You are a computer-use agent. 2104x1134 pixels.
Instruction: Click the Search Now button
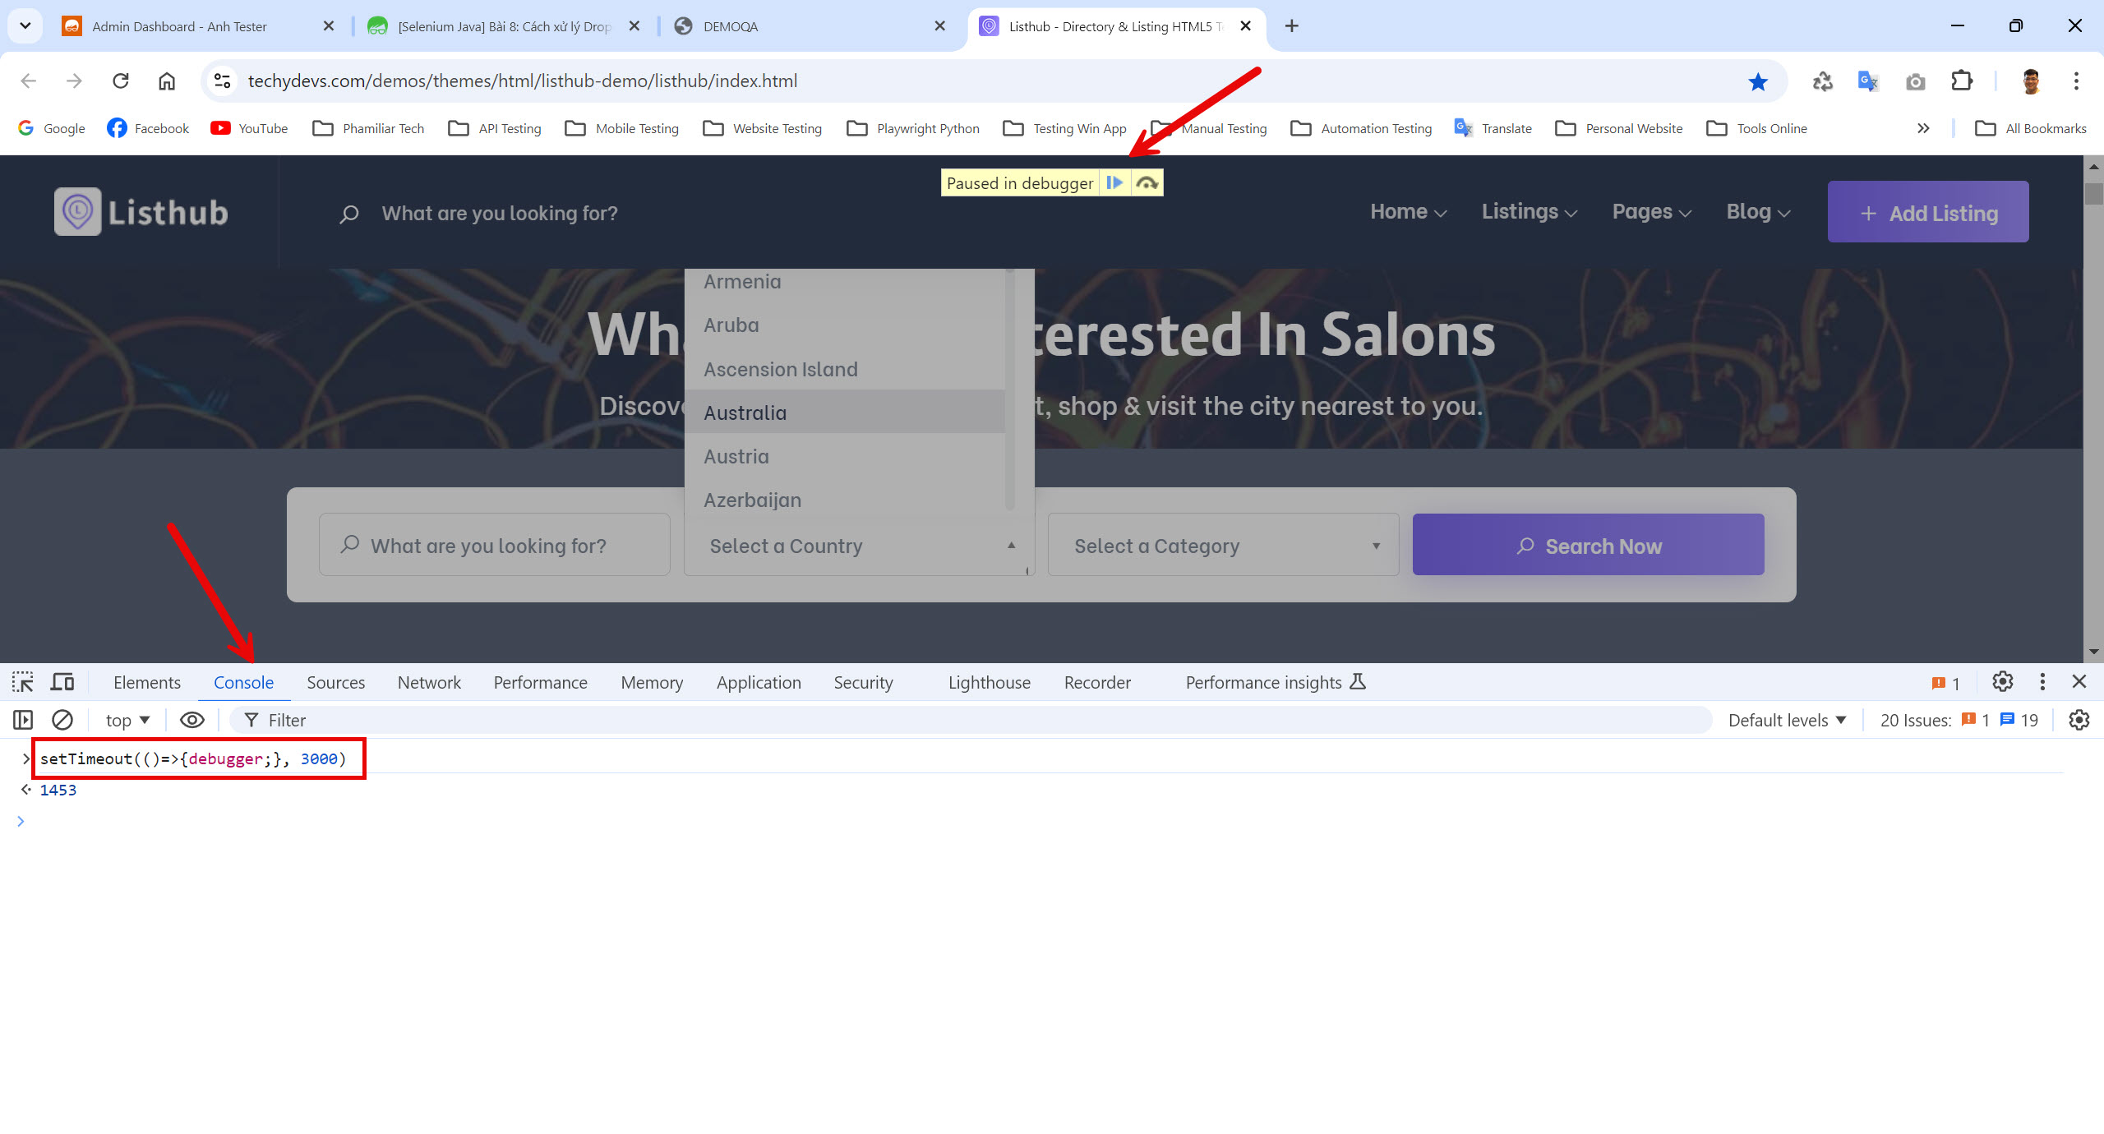point(1590,545)
